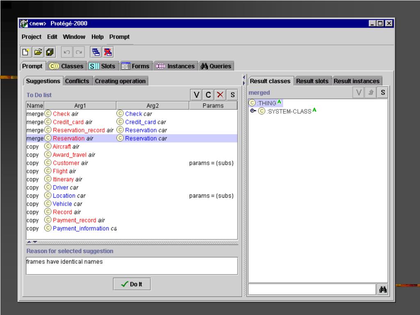Click the search field in the merged panel
Screen dimensions: 420x315
312,290
